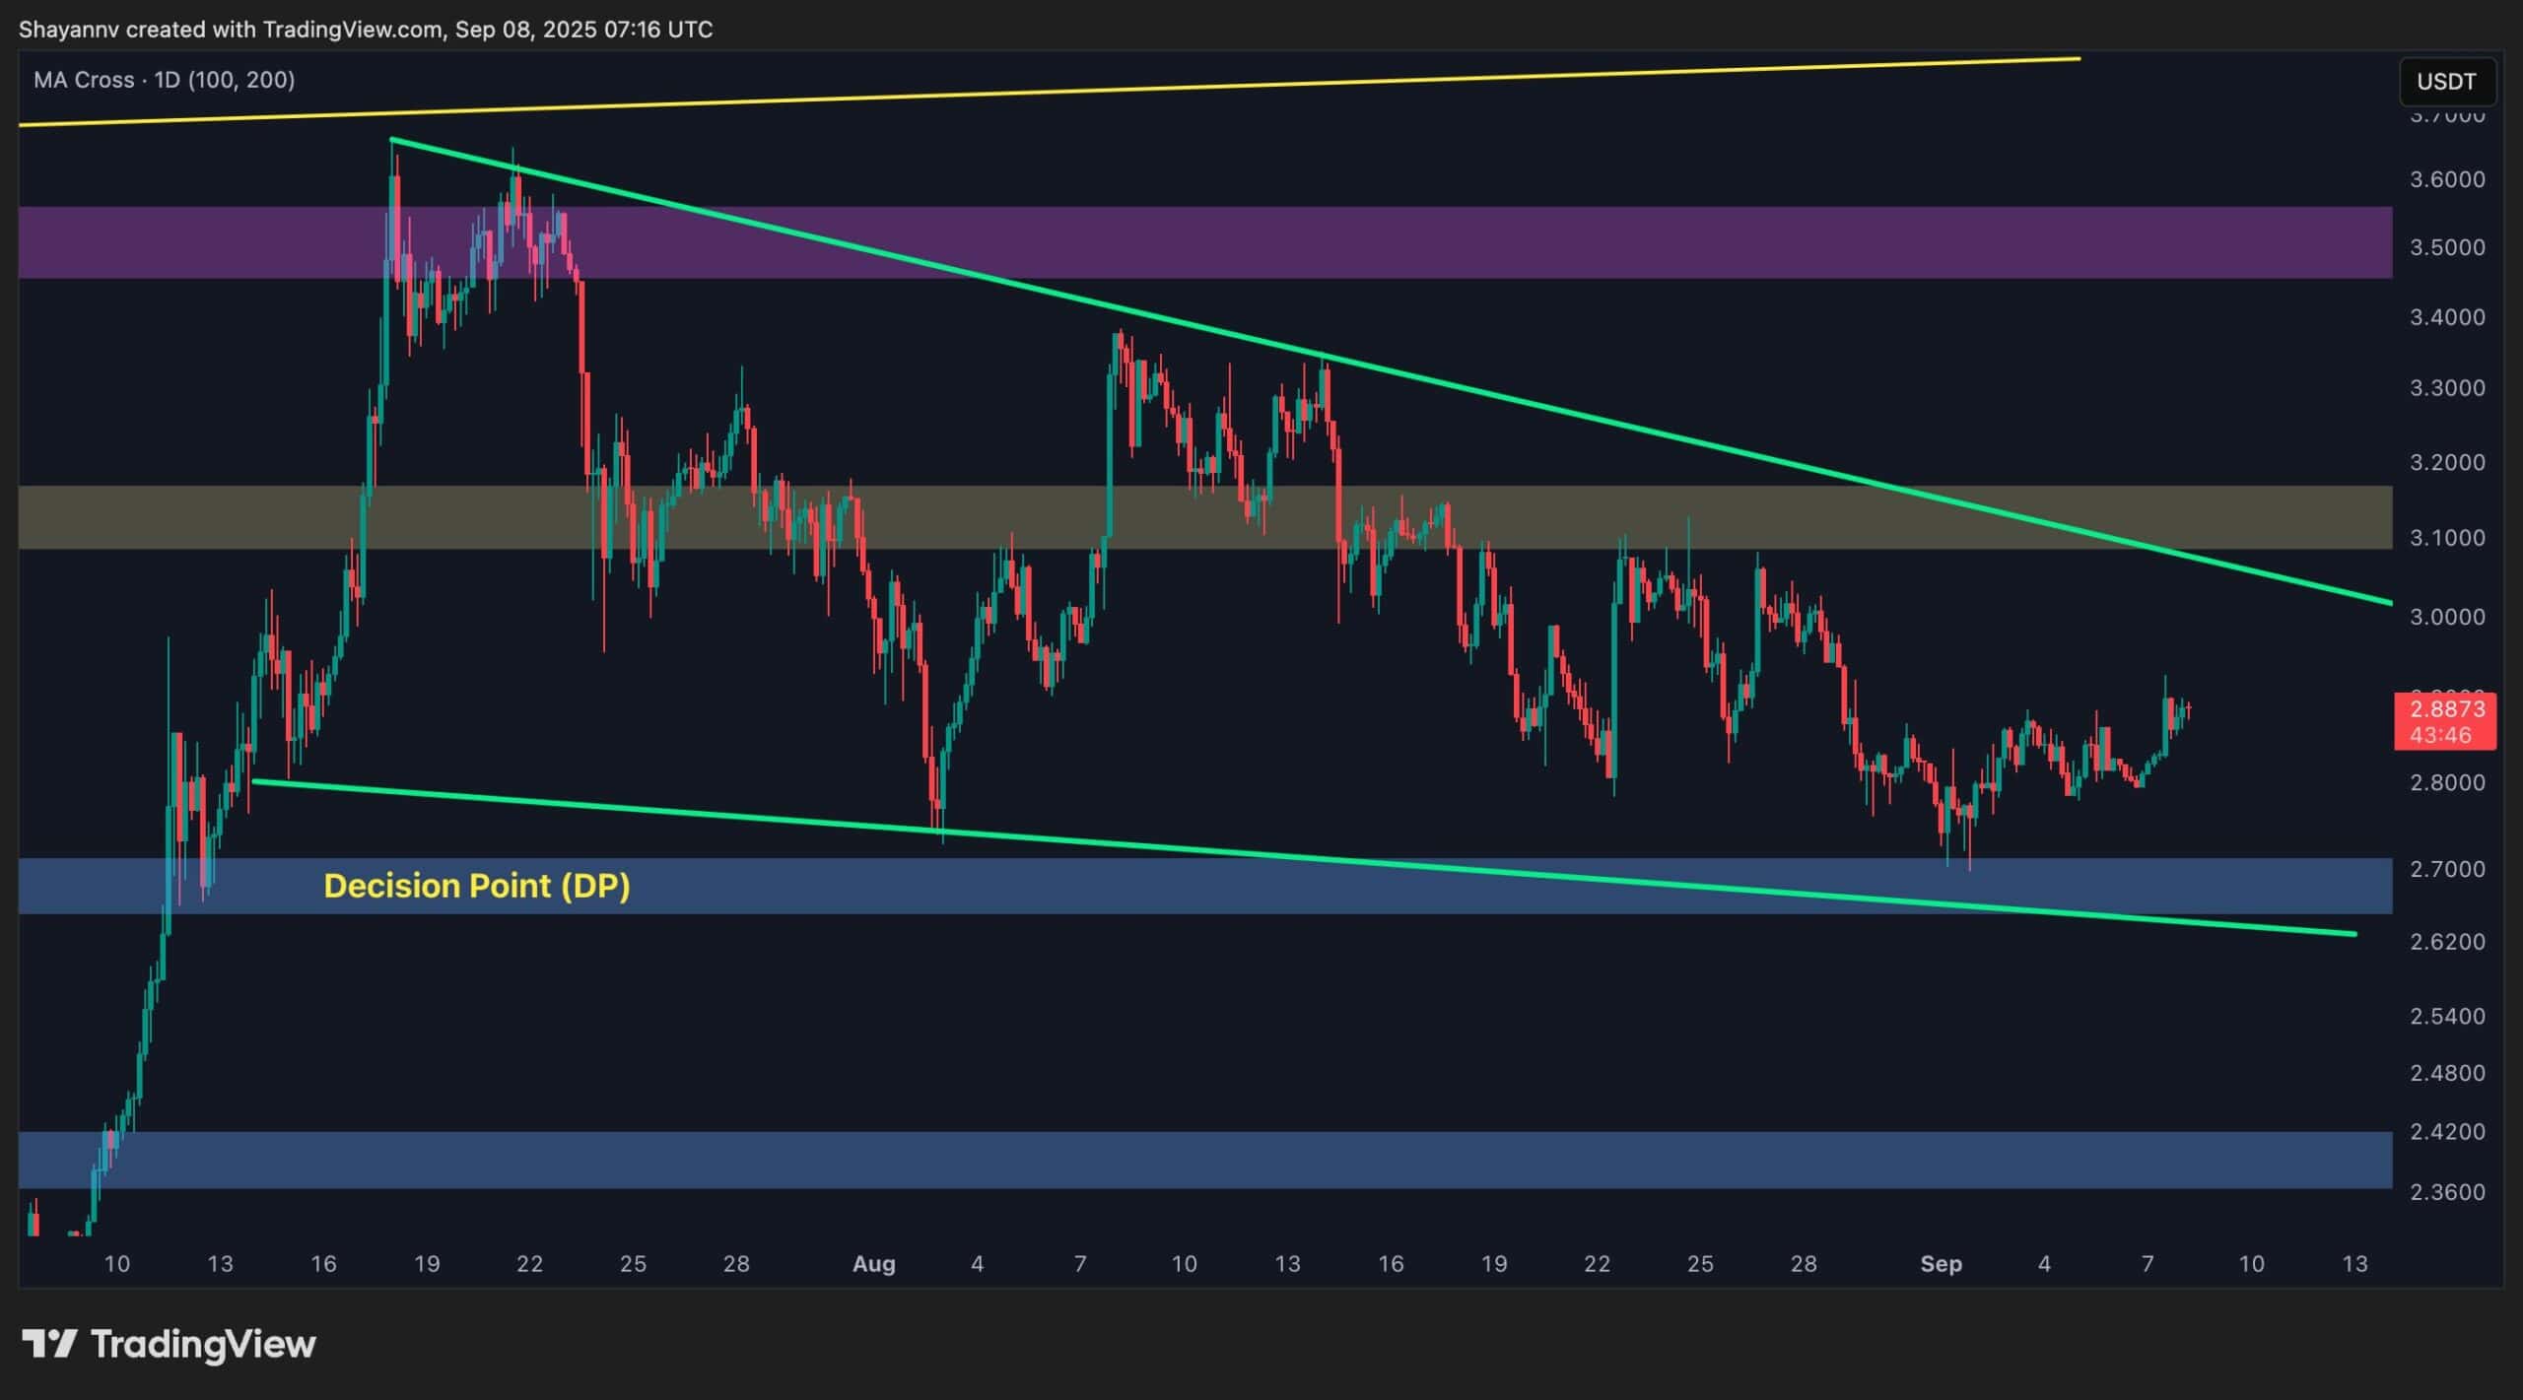Select the Decision Point (DP) text label
This screenshot has height=1400, width=2523.
[477, 886]
